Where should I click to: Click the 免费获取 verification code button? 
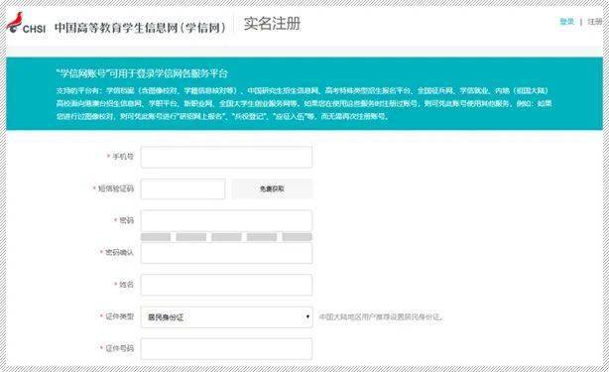pos(272,189)
